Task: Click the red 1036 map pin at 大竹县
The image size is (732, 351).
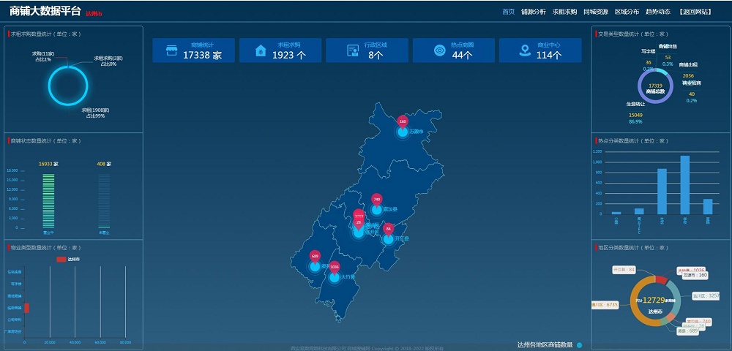Action: [x=335, y=267]
